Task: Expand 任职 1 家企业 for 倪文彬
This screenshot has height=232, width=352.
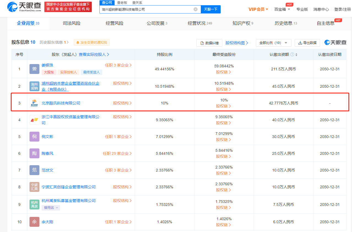Action: point(118,137)
